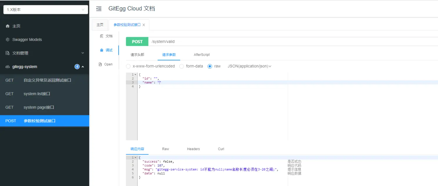Screen dimensions: 438x186
Task: Click the GitEgg Cloud 文档 title
Action: coord(132,8)
